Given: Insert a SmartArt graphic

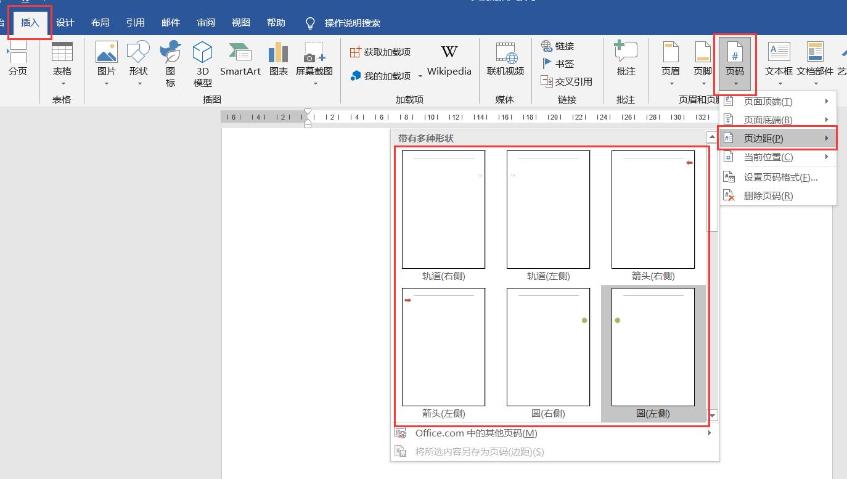Looking at the screenshot, I should (x=240, y=62).
